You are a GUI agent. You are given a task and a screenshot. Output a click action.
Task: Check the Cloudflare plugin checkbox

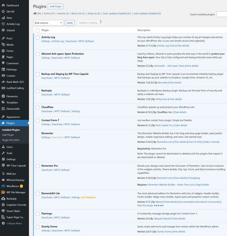point(37,107)
